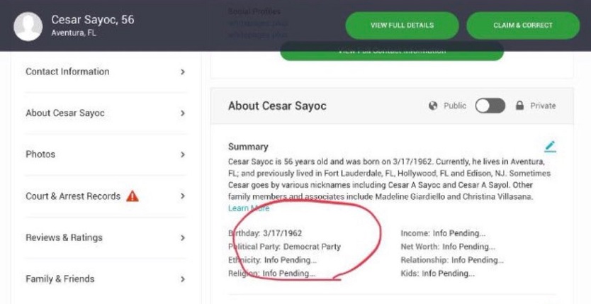The width and height of the screenshot is (591, 304).
Task: Click the Family & Friends chevron arrow
Action: coord(183,279)
